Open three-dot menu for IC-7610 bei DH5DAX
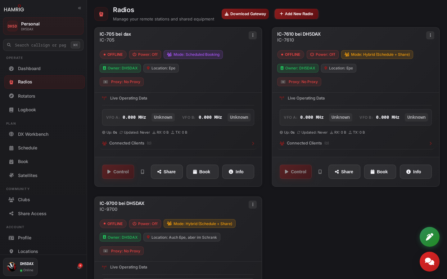This screenshot has width=447, height=279. pyautogui.click(x=430, y=35)
